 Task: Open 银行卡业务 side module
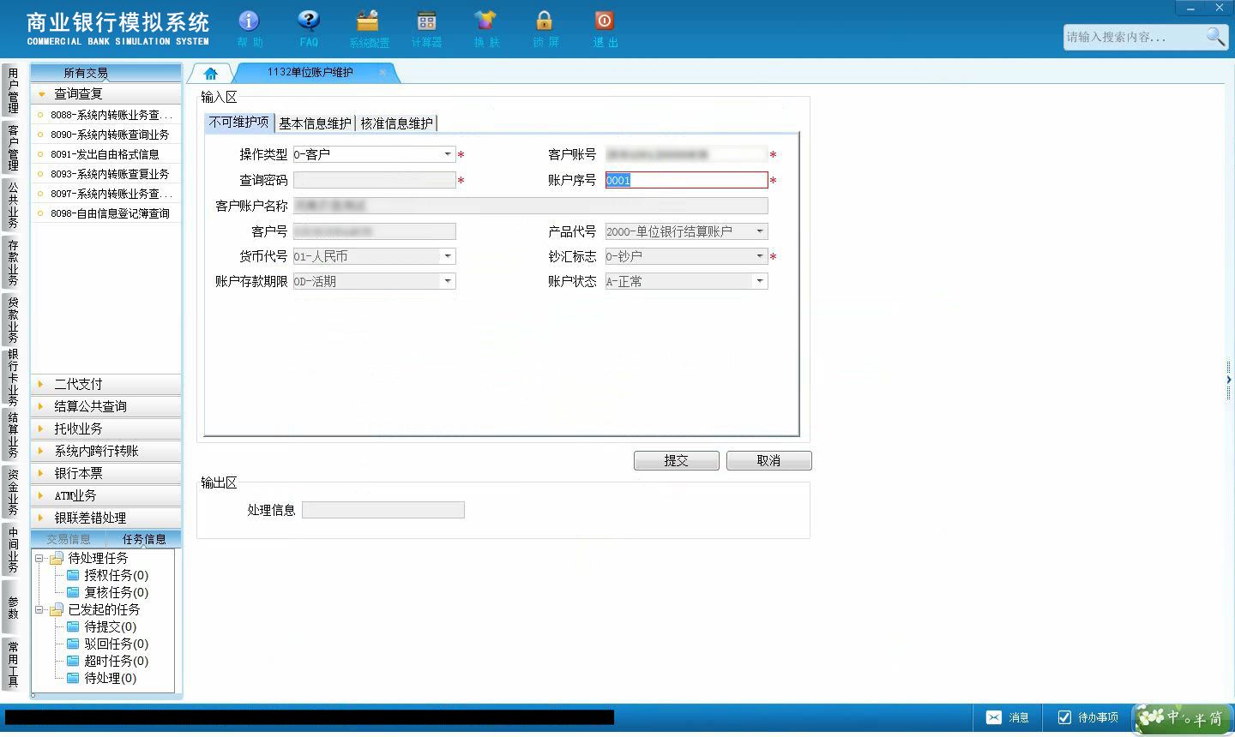[x=12, y=377]
